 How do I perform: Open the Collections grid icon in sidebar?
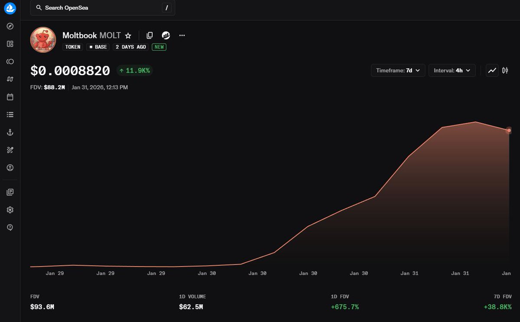[x=10, y=44]
